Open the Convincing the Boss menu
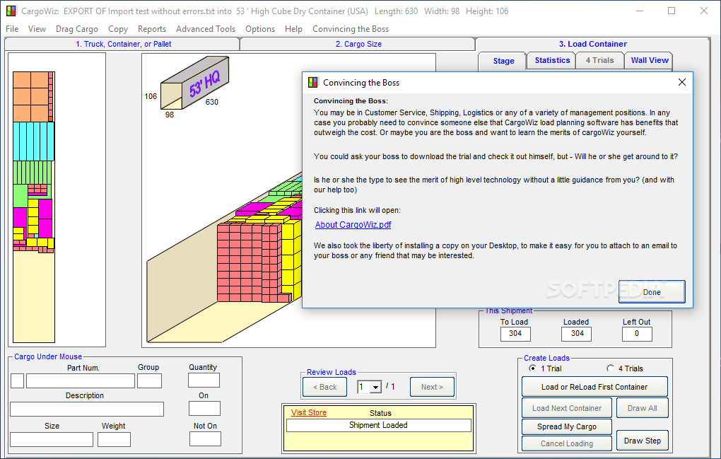The height and width of the screenshot is (459, 721). coord(351,29)
